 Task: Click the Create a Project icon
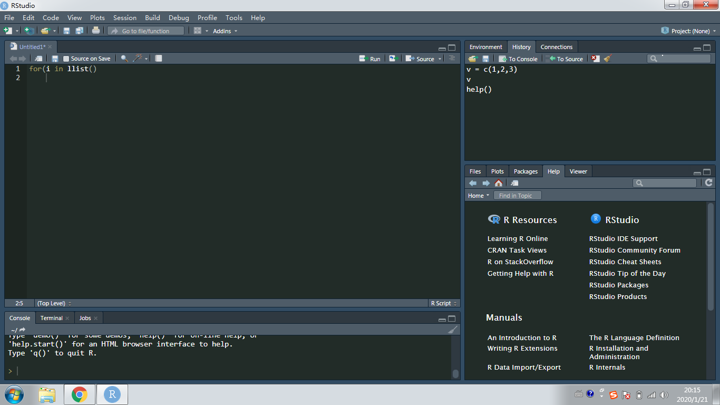pos(29,31)
